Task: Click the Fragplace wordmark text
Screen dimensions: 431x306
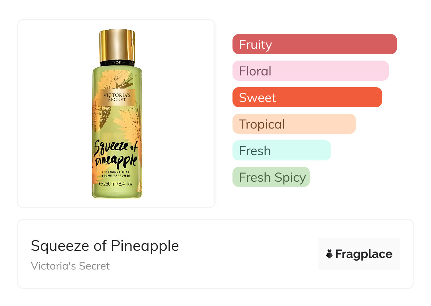Action: (x=364, y=254)
